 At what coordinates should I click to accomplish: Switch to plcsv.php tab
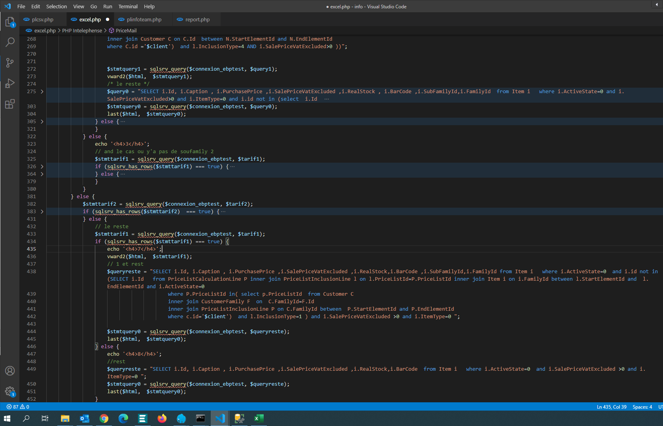43,19
